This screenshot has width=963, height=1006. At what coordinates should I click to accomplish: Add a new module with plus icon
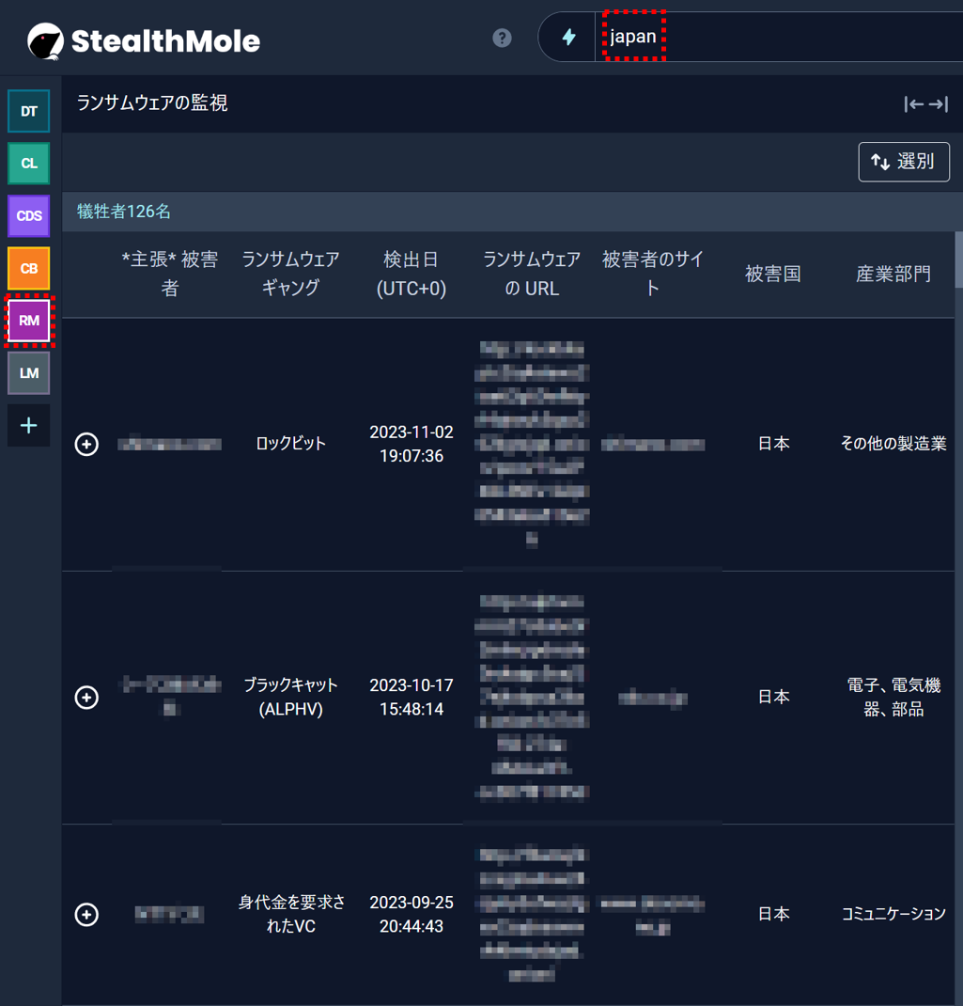(x=29, y=426)
